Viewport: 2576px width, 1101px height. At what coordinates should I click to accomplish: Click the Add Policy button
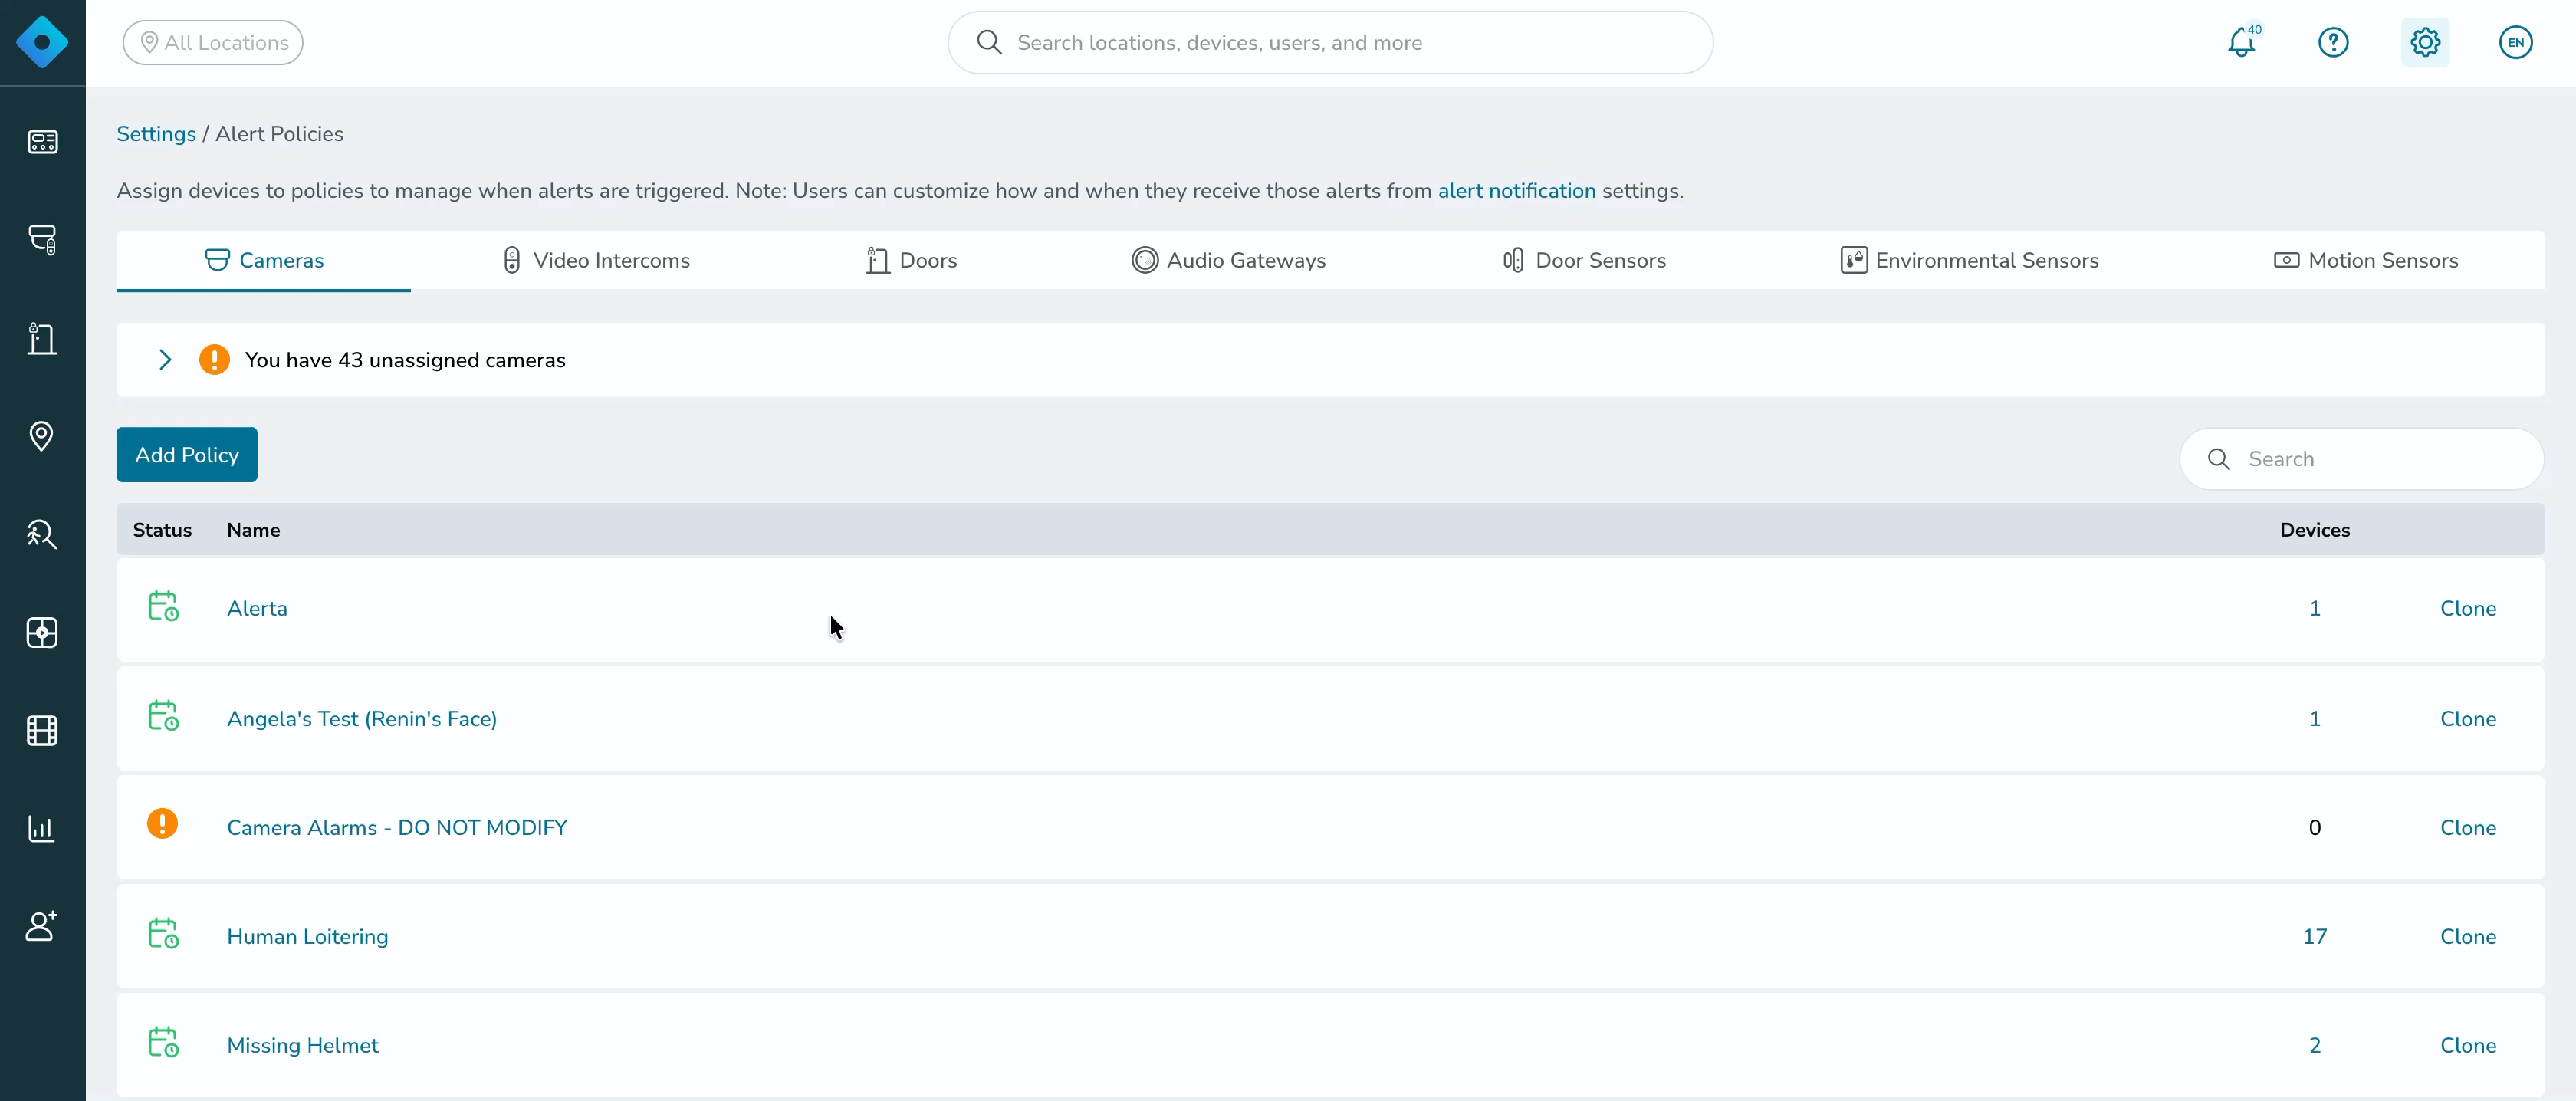click(x=187, y=455)
